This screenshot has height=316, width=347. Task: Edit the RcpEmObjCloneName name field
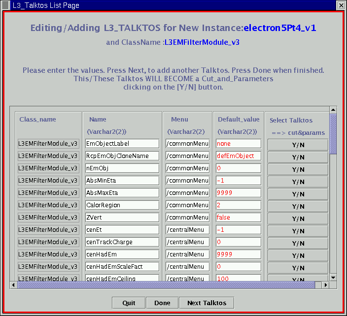[122, 156]
